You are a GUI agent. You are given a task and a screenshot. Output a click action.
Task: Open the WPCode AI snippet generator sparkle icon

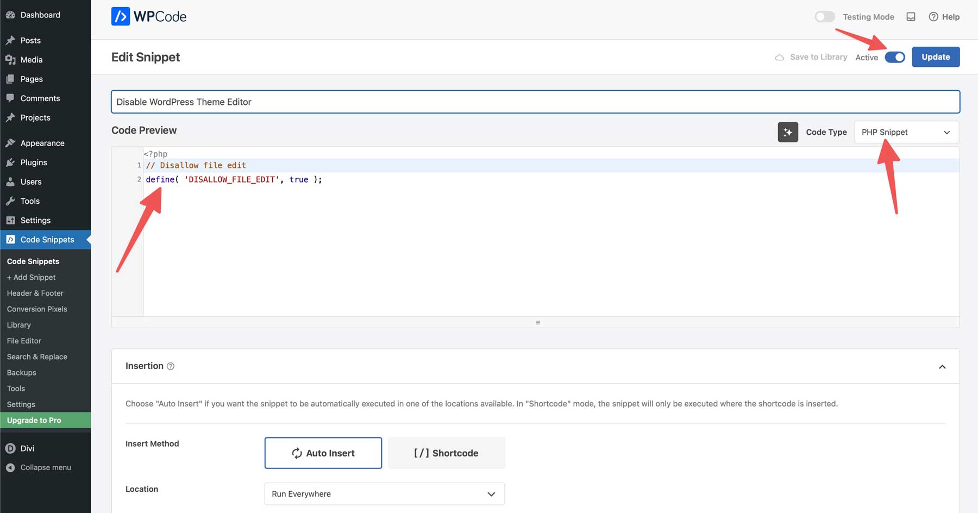tap(788, 132)
